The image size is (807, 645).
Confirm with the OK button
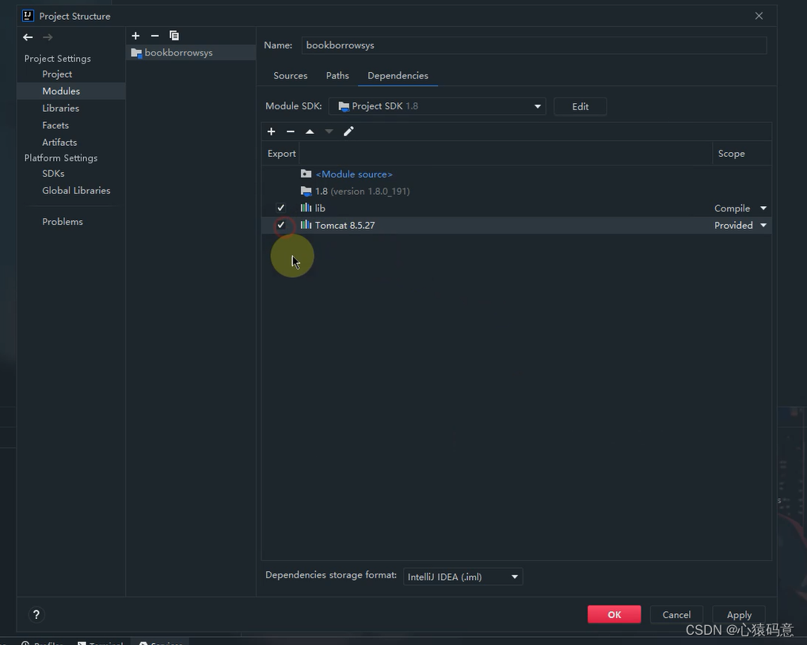tap(614, 615)
